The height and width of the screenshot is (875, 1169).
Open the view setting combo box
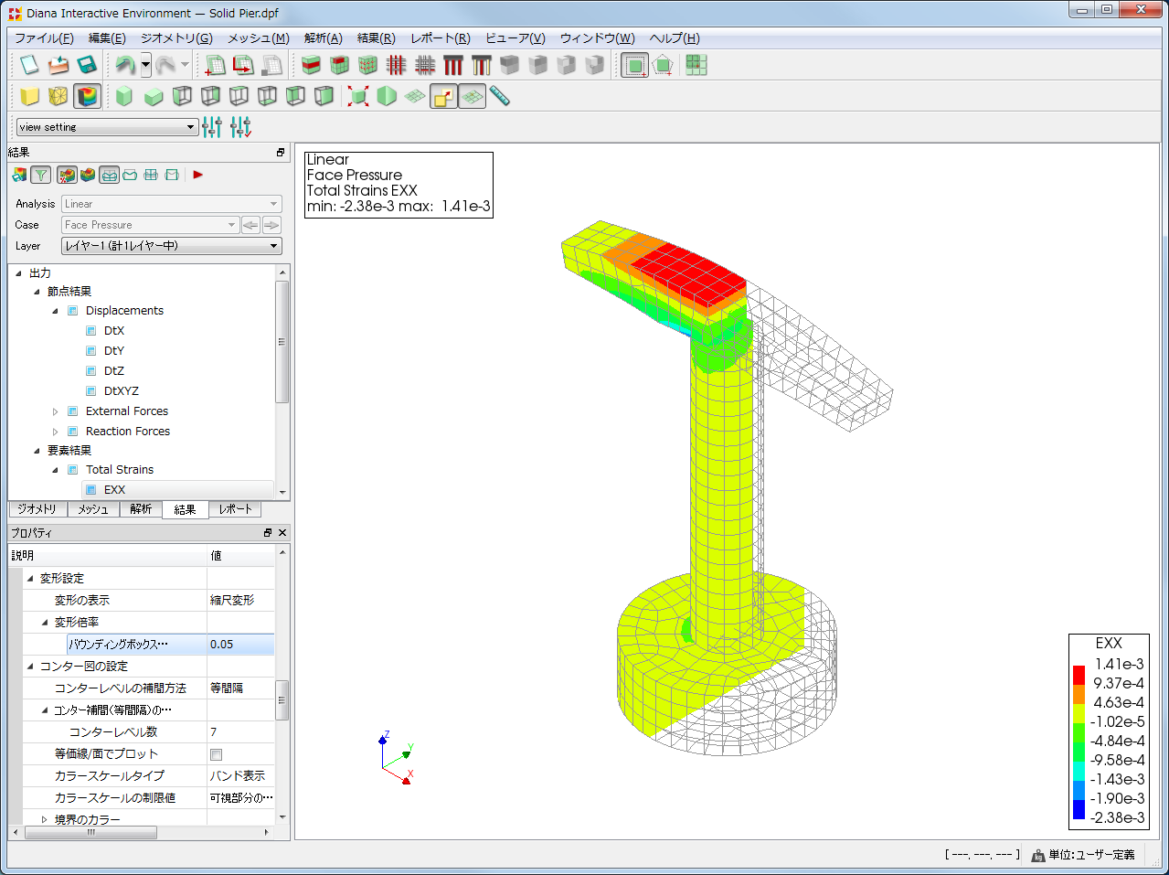[107, 127]
